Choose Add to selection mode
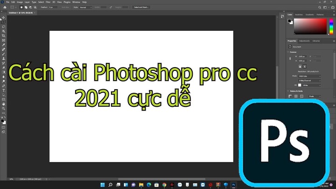The image size is (336, 189). coord(26,7)
